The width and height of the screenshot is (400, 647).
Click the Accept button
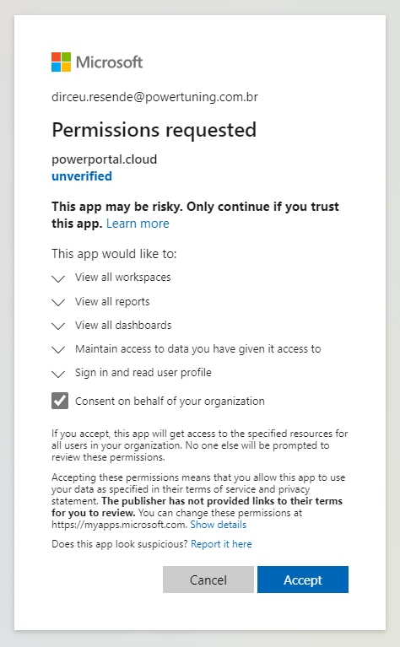303,580
